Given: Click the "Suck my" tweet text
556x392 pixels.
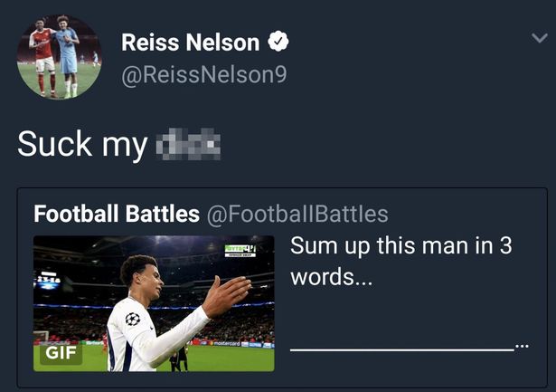Looking at the screenshot, I should [82, 144].
